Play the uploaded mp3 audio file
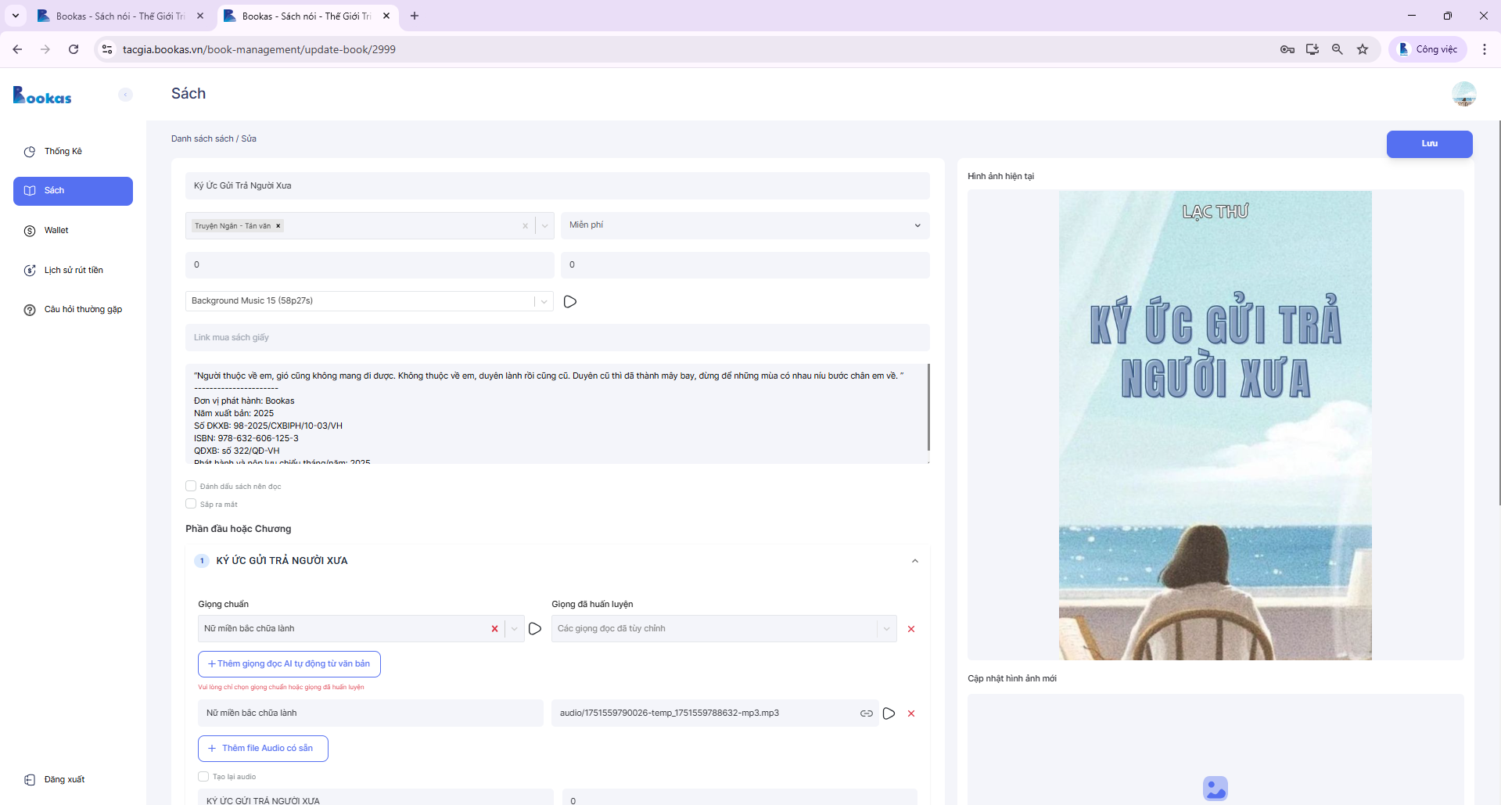 889,713
